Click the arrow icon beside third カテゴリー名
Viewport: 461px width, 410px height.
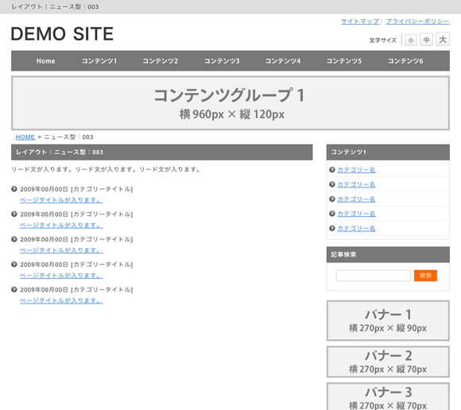point(332,199)
